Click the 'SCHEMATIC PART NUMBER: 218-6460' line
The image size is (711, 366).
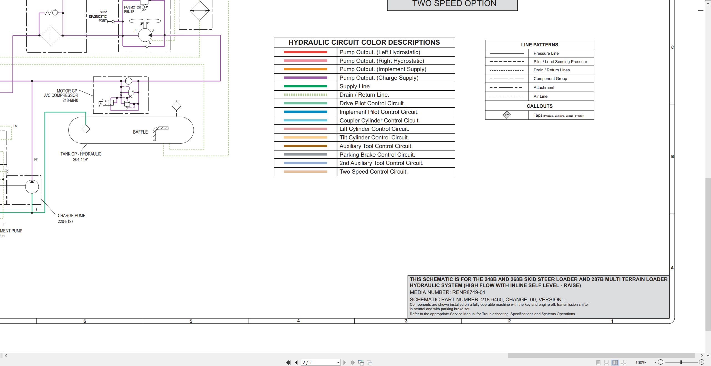488,300
